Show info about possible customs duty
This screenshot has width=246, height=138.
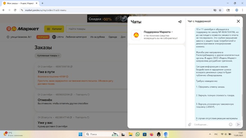coord(67,77)
